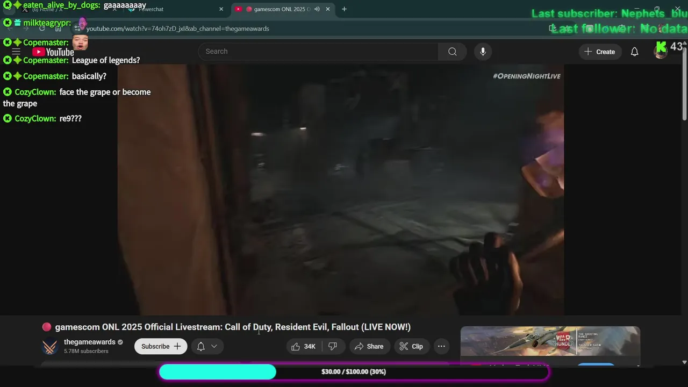Viewport: 688px width, 387px height.
Task: Click CozyClown's "re9???" chat message
Action: click(x=70, y=118)
